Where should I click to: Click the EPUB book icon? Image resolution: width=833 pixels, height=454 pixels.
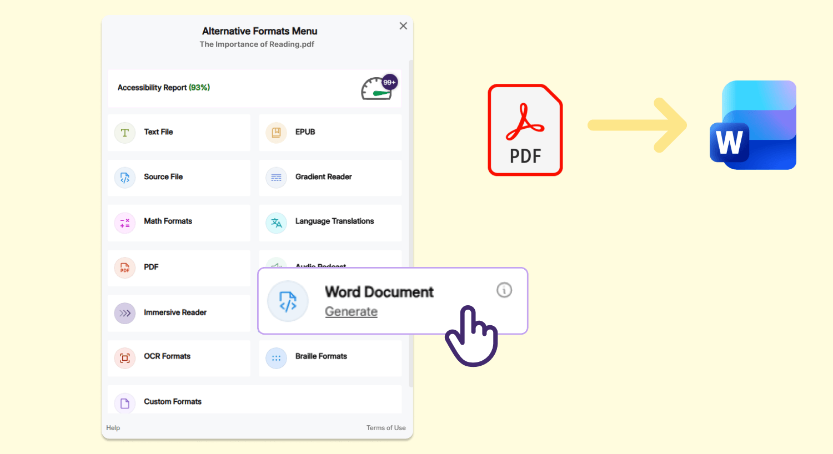click(x=277, y=133)
